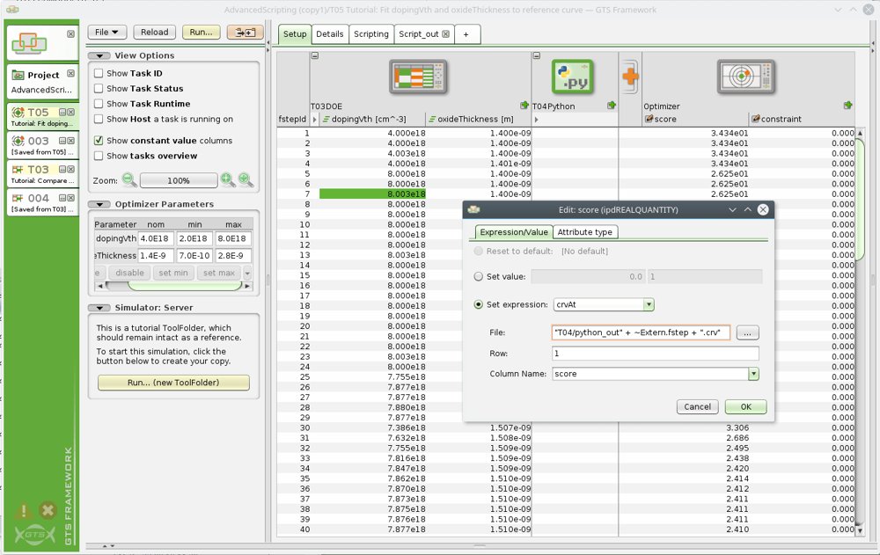Click the T04Python .py tool icon

point(573,77)
